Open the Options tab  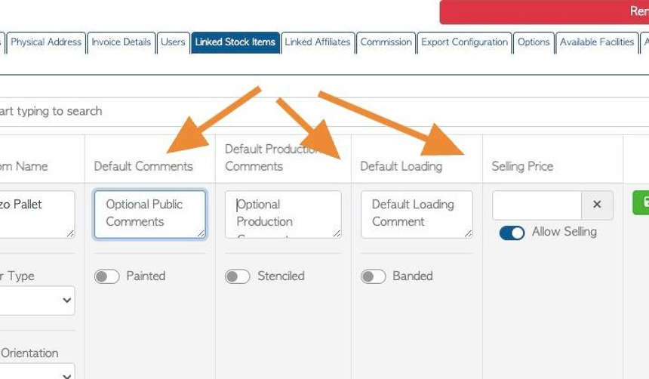coord(534,43)
